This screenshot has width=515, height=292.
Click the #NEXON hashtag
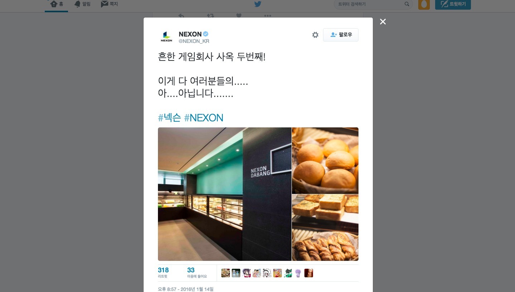[203, 118]
